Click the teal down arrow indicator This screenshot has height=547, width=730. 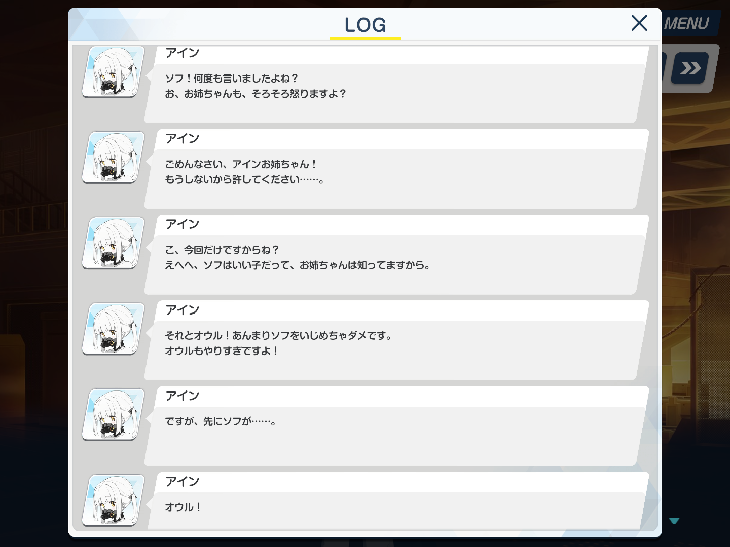(674, 521)
